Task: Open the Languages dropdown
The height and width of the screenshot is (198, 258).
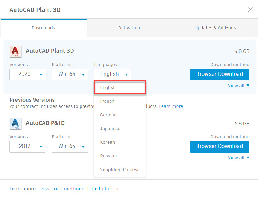Action: (x=112, y=74)
